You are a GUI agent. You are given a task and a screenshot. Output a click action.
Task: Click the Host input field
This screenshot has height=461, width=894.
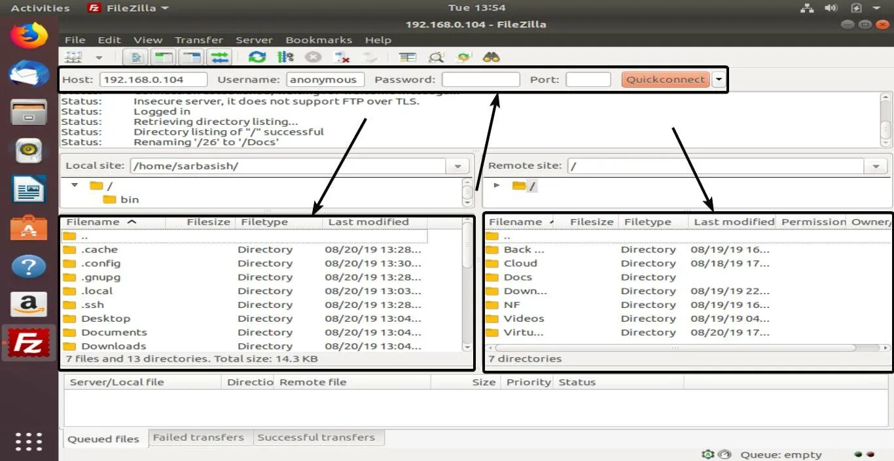[x=153, y=80]
